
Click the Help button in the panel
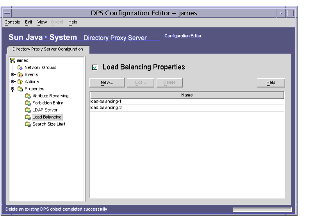pyautogui.click(x=271, y=83)
